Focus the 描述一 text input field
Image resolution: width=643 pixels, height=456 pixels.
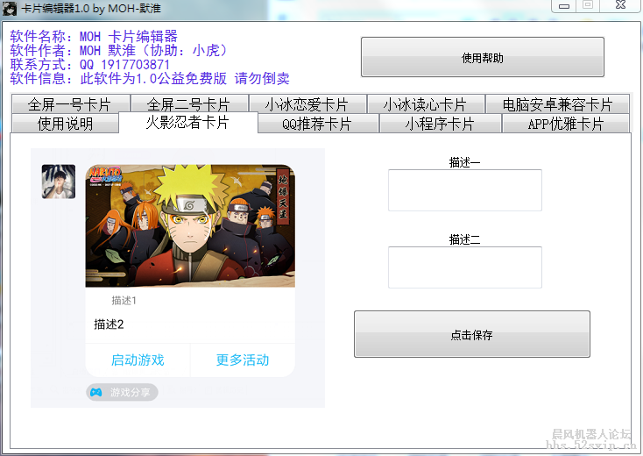click(465, 190)
